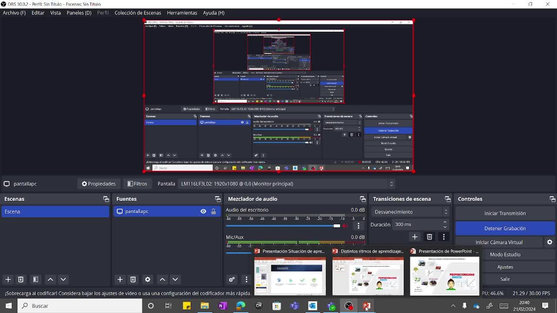Increase transition Duración with up stepper
The width and height of the screenshot is (557, 313).
[x=445, y=222]
